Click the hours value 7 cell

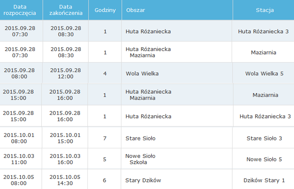tap(105, 138)
